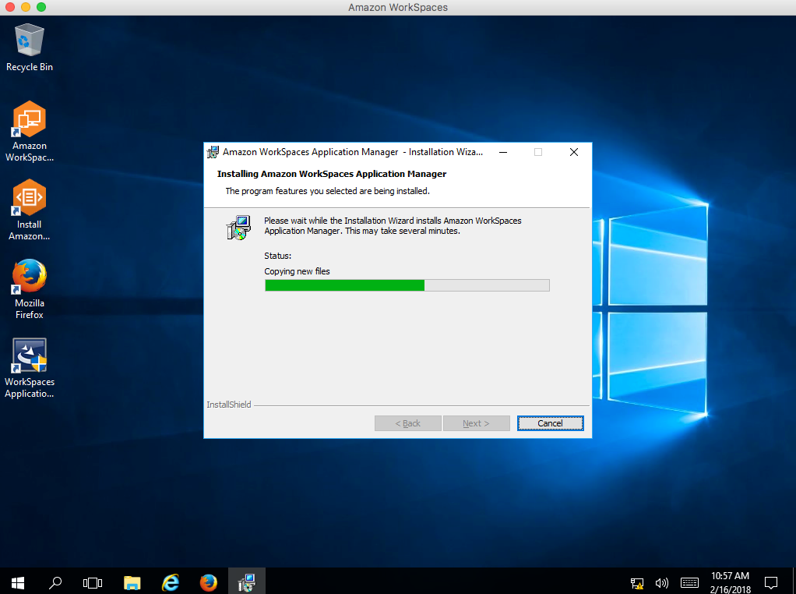Open the Action Center notification icon
796x594 pixels.
(x=771, y=582)
